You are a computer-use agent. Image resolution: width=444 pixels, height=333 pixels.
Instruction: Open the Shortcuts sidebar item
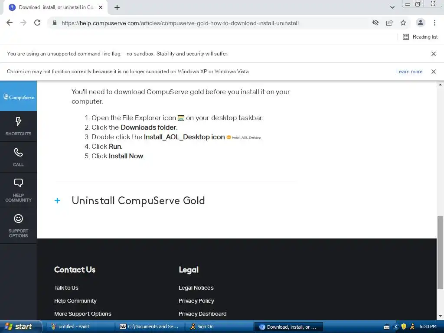[18, 126]
